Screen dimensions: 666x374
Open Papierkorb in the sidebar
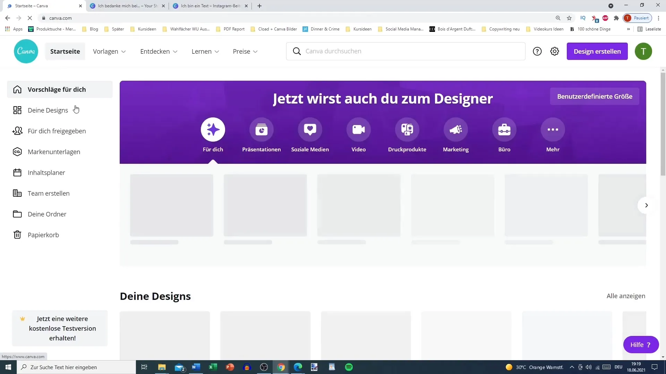(x=60, y=235)
